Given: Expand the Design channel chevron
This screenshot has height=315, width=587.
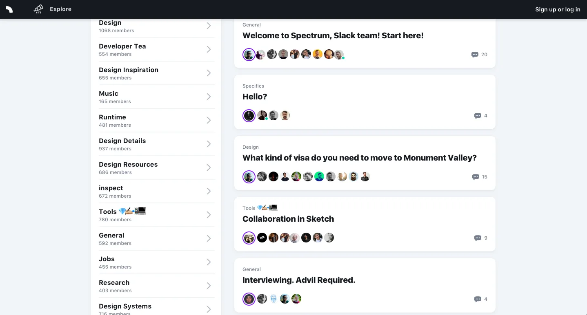Looking at the screenshot, I should click(x=209, y=26).
